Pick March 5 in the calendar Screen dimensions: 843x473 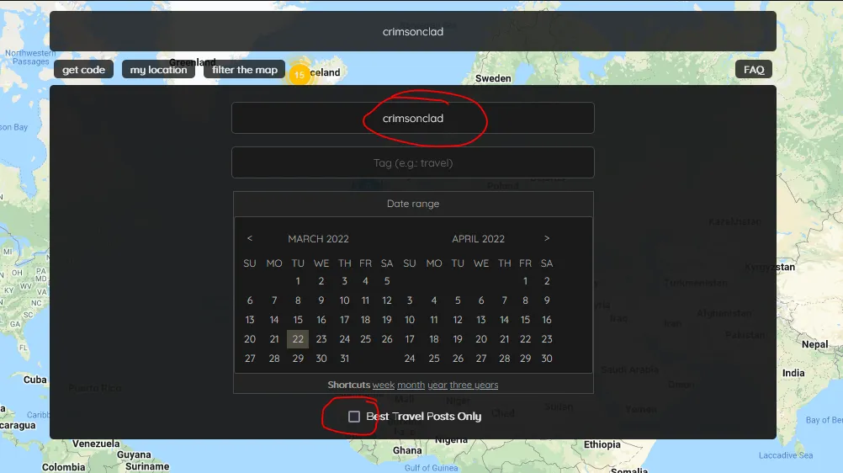386,281
